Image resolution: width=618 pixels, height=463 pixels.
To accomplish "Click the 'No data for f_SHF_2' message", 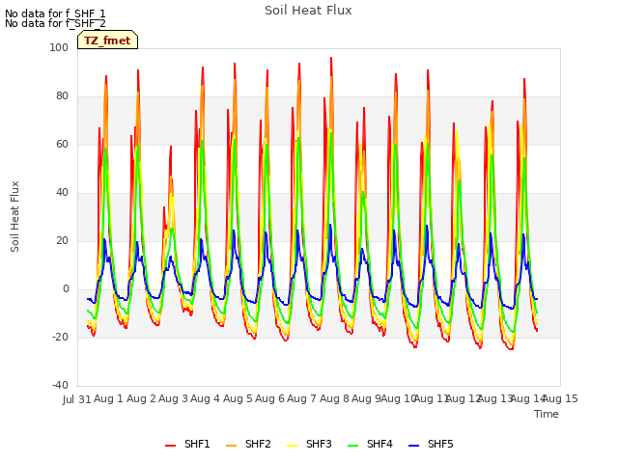I will pos(55,23).
